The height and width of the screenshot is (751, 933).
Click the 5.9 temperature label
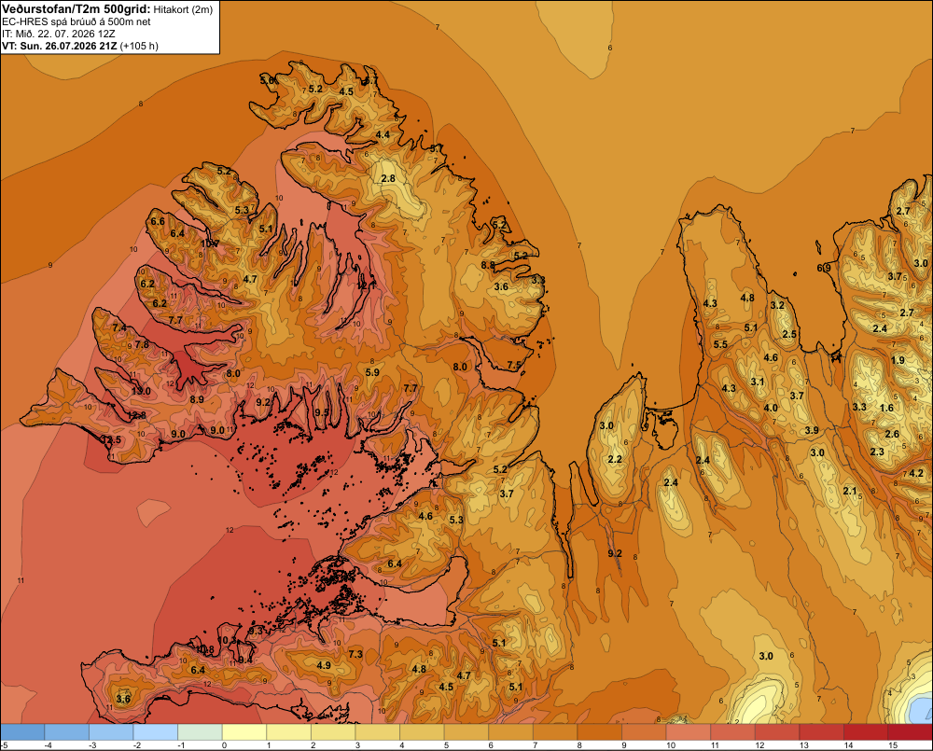pyautogui.click(x=372, y=372)
